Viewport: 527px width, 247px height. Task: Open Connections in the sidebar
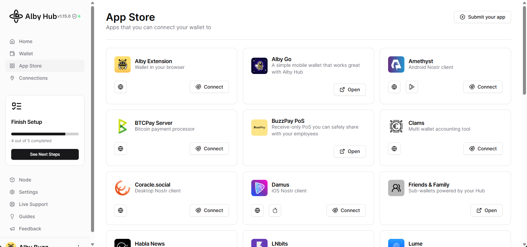tap(45, 78)
